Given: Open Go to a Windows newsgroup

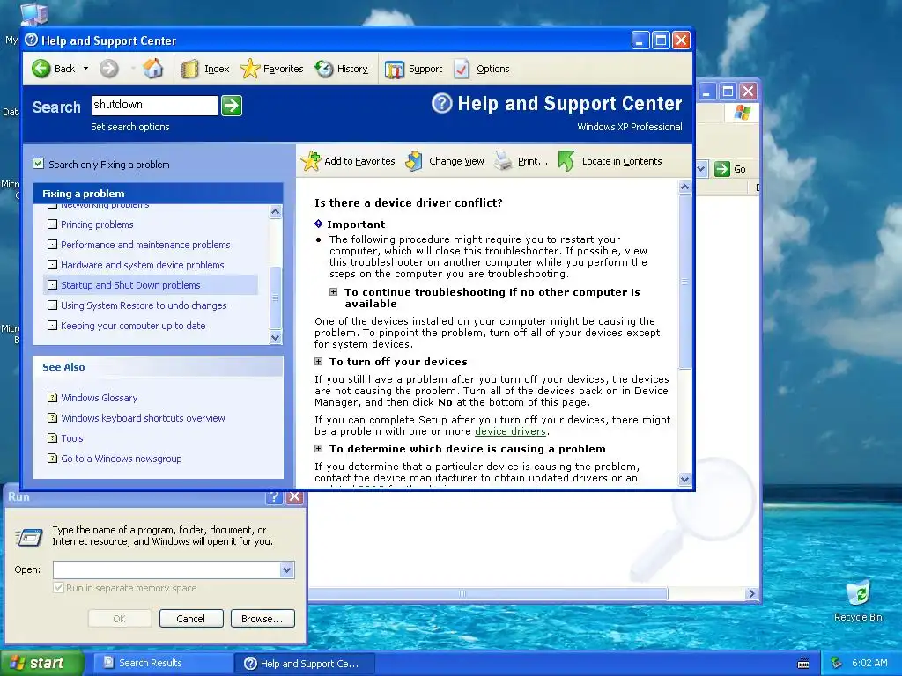Looking at the screenshot, I should (x=121, y=458).
